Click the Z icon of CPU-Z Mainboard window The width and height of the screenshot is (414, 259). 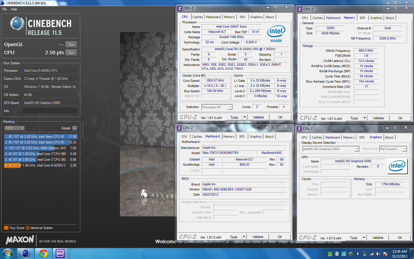179,128
